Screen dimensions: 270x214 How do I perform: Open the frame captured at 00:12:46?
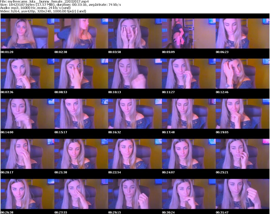coord(243,74)
